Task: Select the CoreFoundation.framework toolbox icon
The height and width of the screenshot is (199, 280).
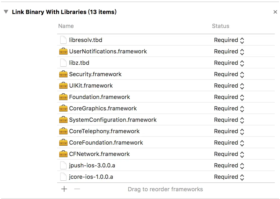Action: 63,143
